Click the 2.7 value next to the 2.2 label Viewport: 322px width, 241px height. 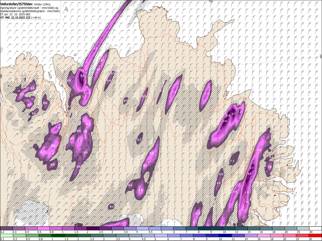(x=234, y=114)
